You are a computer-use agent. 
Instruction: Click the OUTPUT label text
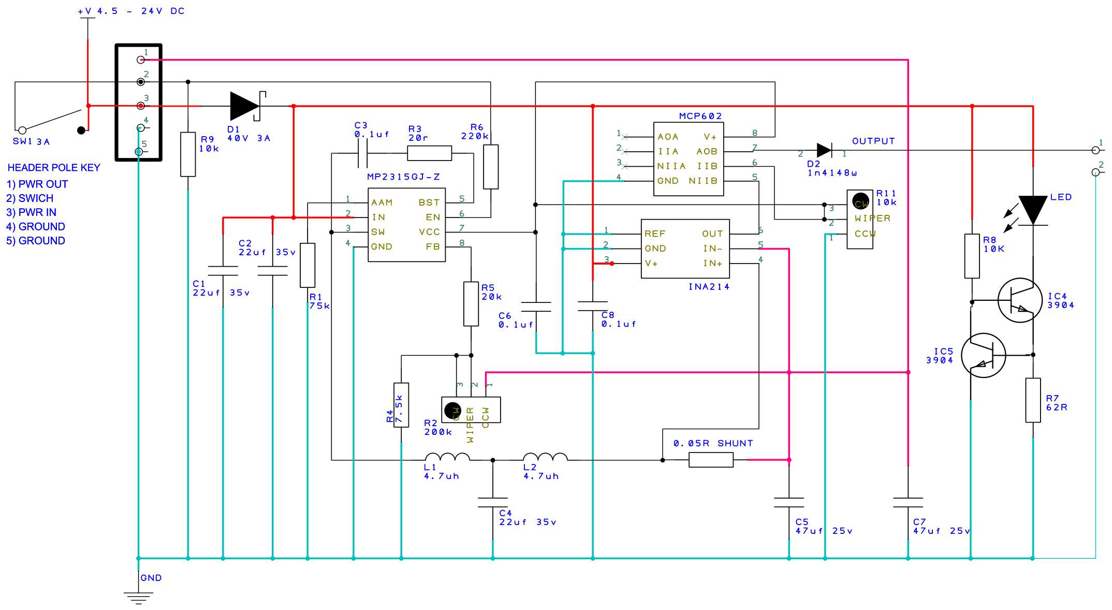coord(873,141)
